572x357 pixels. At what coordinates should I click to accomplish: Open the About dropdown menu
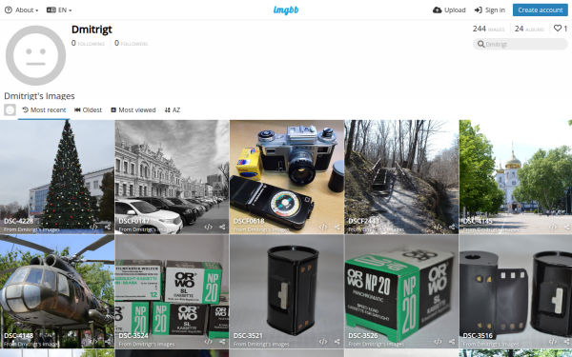pos(21,10)
